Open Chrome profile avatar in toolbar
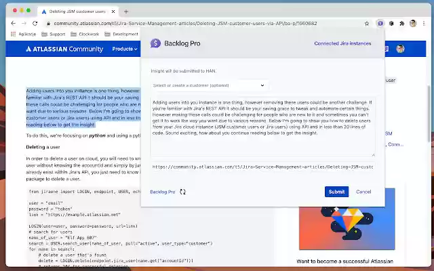The image size is (434, 271). 413,24
